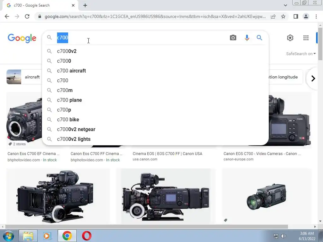
Task: Select suggestion c700 plane
Action: click(x=155, y=100)
